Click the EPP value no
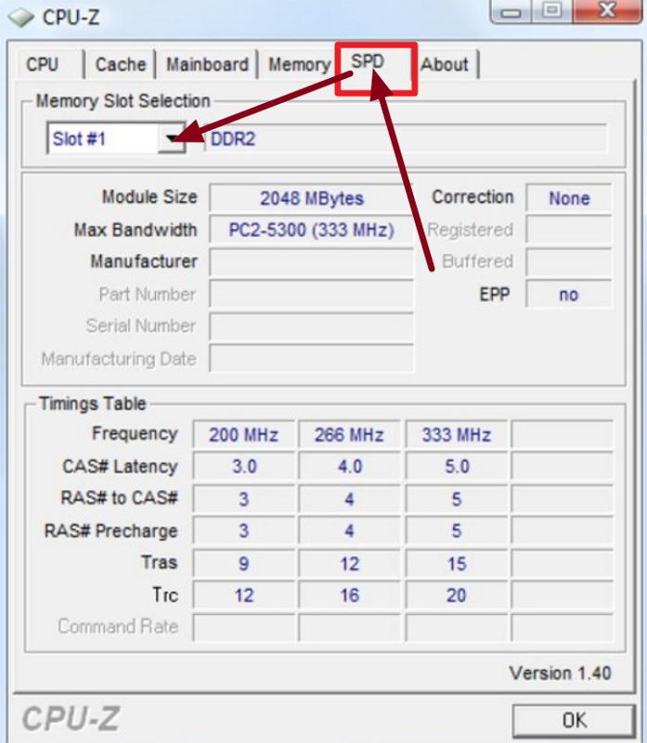The height and width of the screenshot is (743, 647). [569, 294]
